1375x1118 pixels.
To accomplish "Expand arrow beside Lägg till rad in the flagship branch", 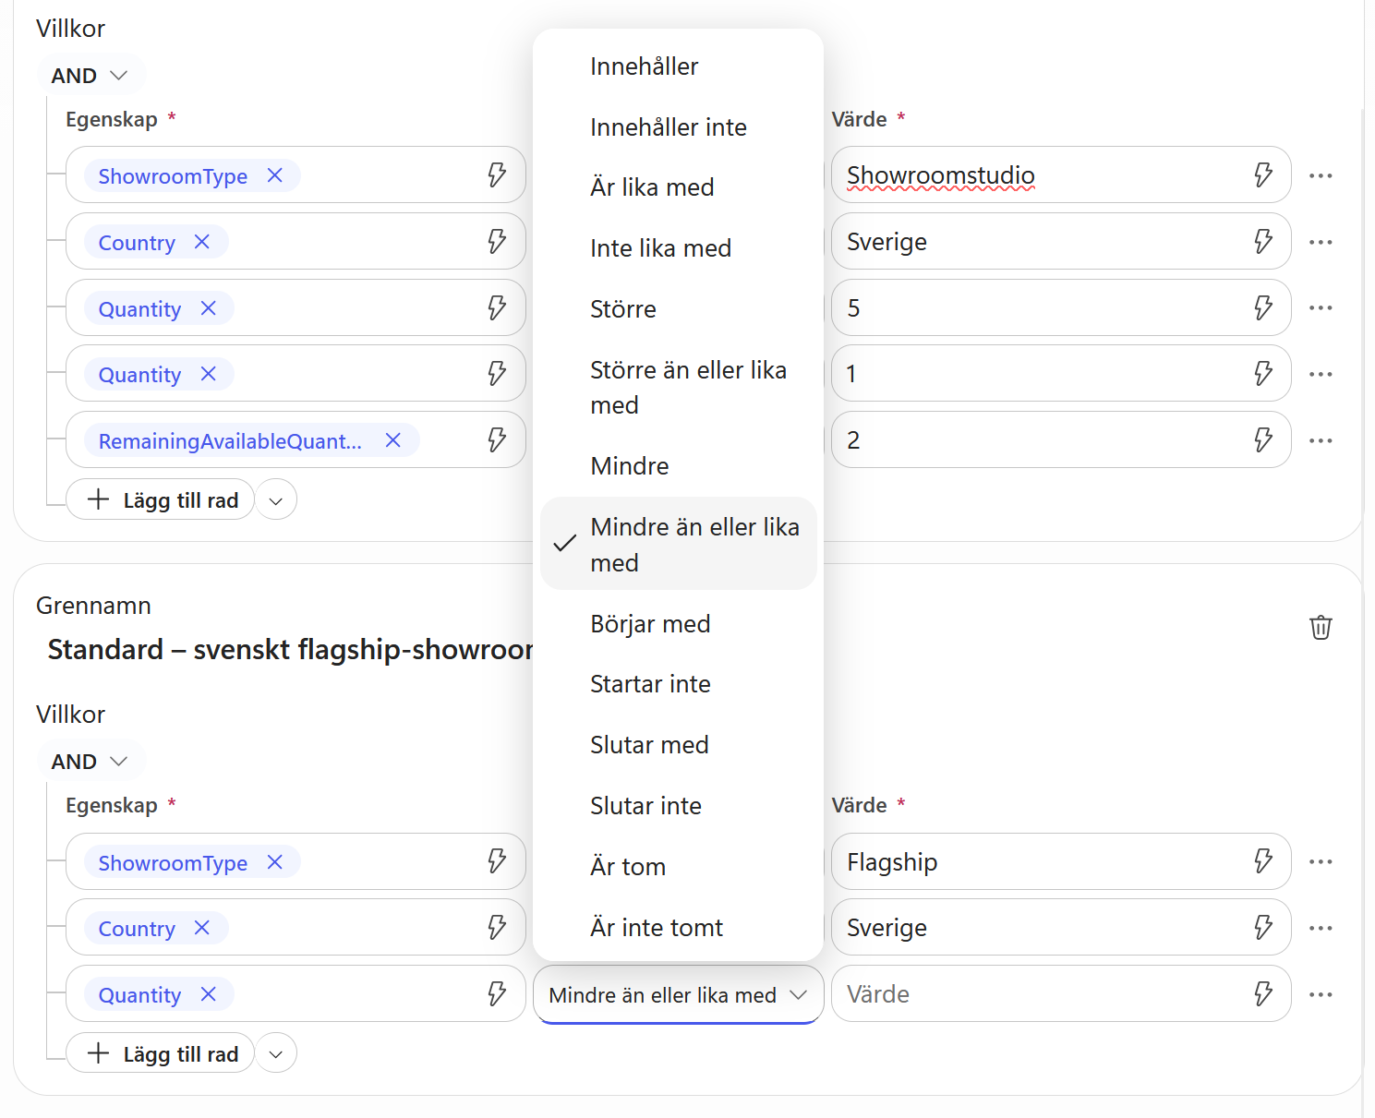I will coord(276,1053).
